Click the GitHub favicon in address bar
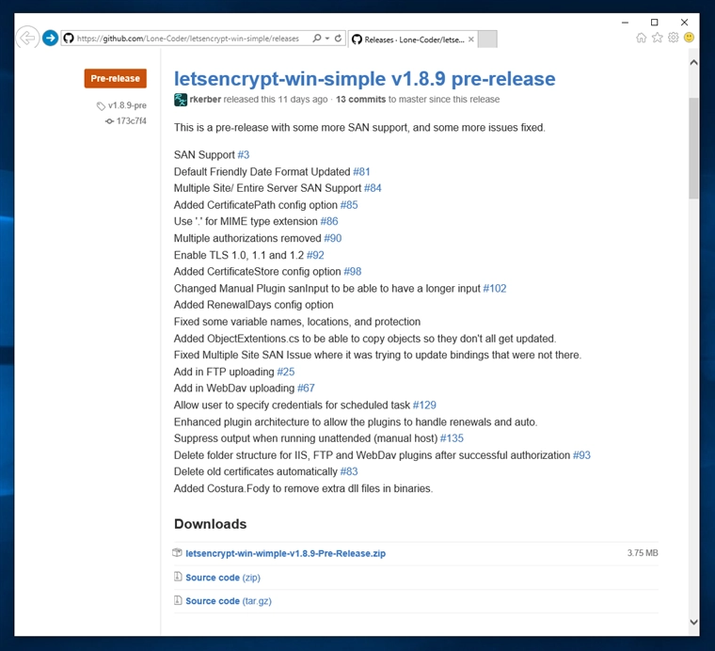 [x=69, y=39]
